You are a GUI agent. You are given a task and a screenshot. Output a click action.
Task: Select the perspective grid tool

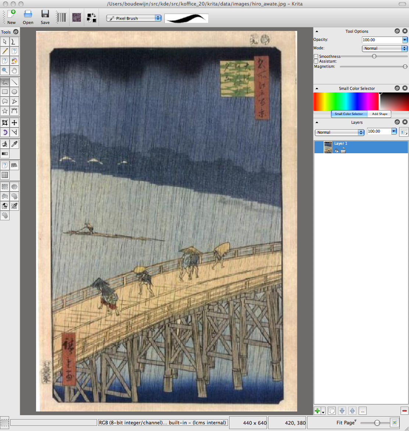tap(14, 165)
